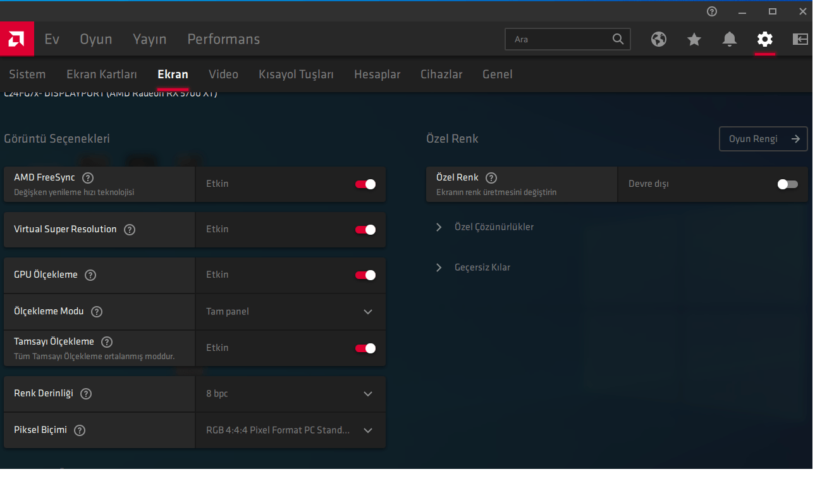Disable GPU Ölçekleme switch
This screenshot has height=479, width=815.
point(365,275)
